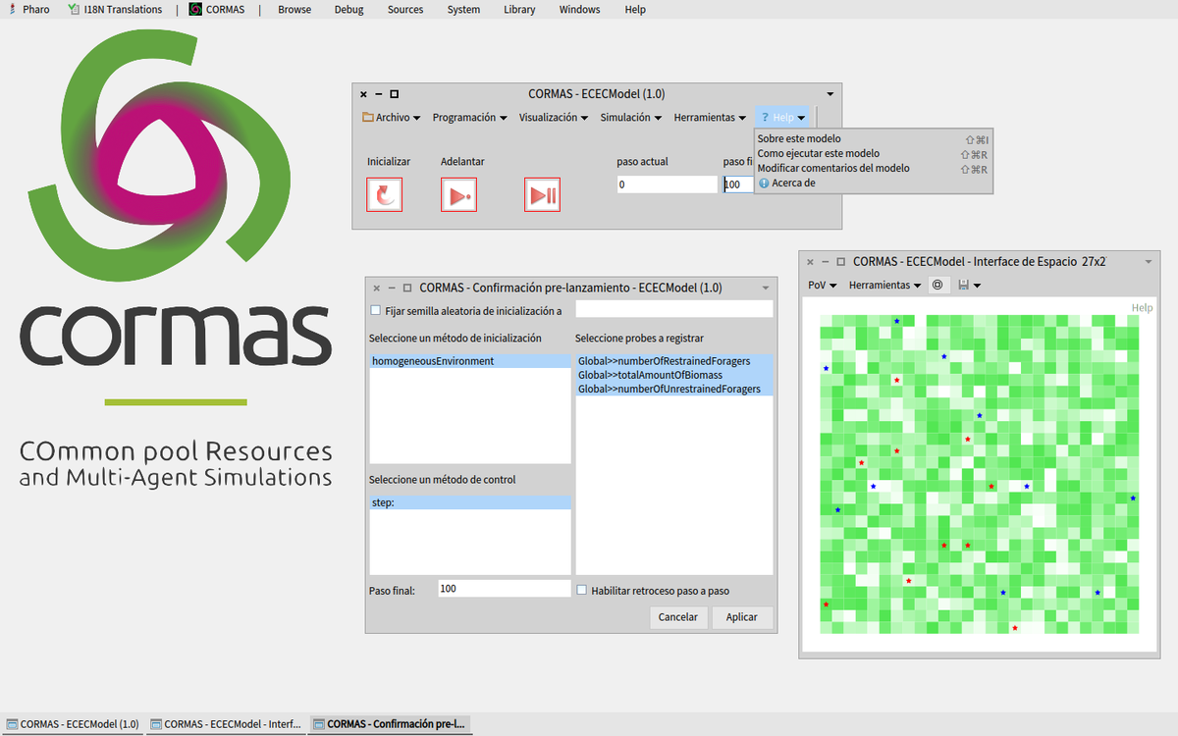
Task: Open the top bar Help menu
Action: click(x=635, y=9)
